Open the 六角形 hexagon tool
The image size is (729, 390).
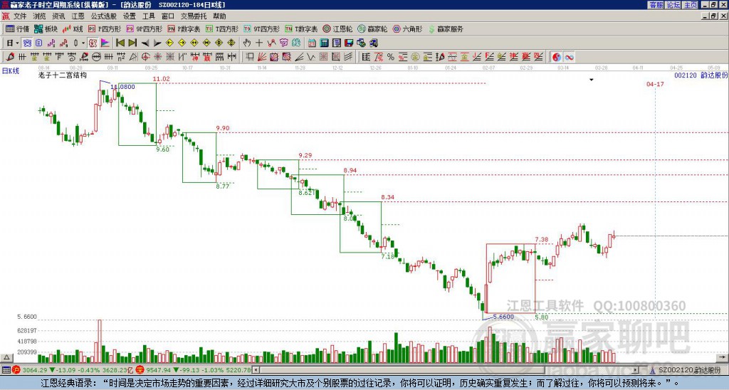click(408, 28)
